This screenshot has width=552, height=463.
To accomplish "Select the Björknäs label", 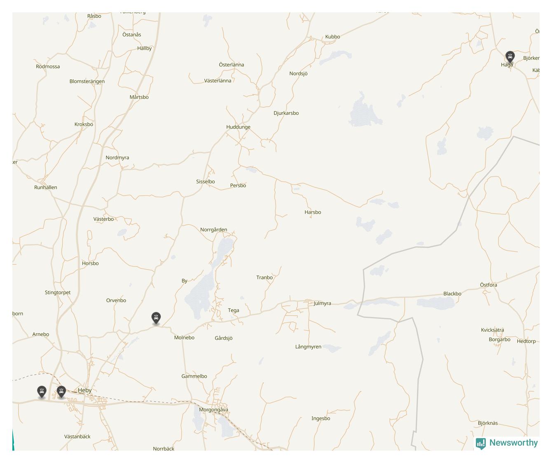I will [488, 423].
